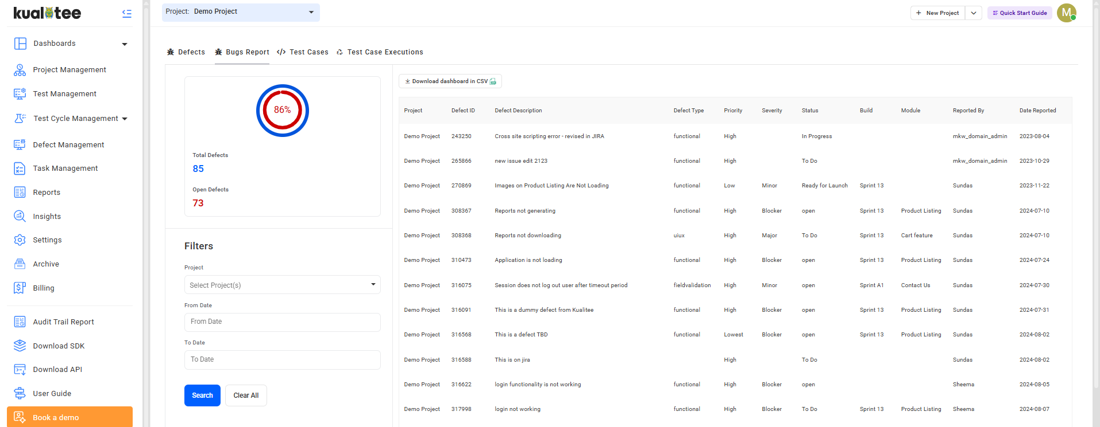Expand the Test Cycle Management arrow
The height and width of the screenshot is (427, 1100).
[125, 119]
